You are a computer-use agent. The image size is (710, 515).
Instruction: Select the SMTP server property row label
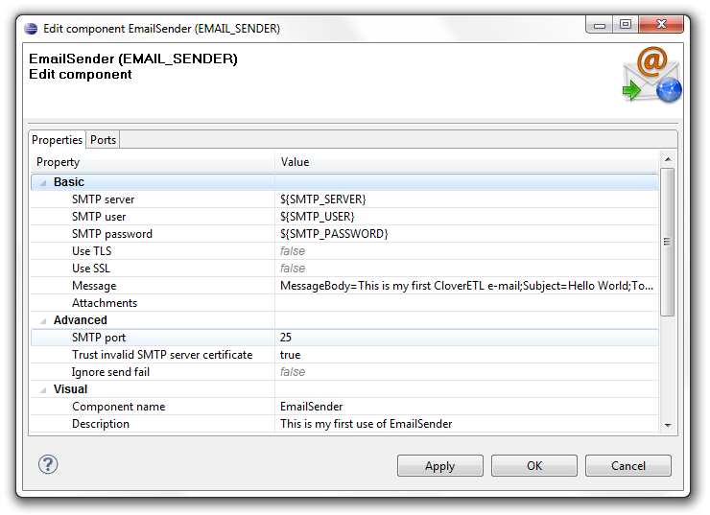point(104,199)
